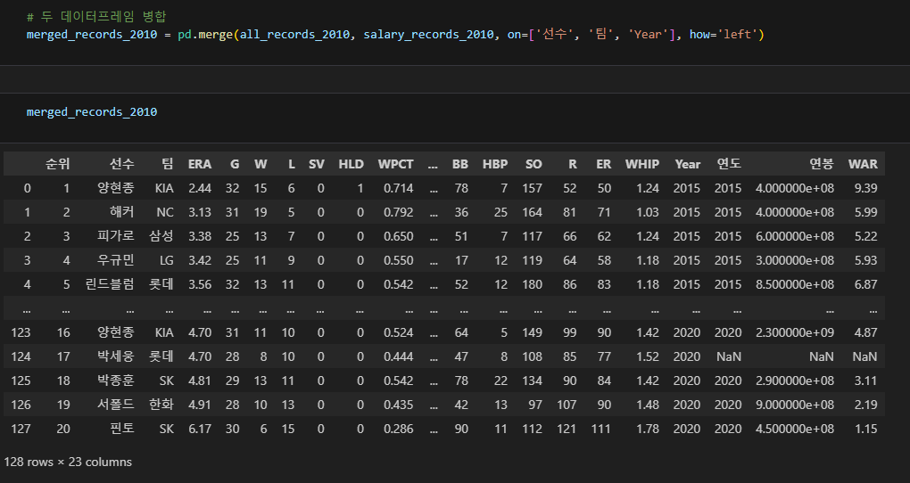This screenshot has height=483, width=910.
Task: Click R value 107
Action: (567, 405)
